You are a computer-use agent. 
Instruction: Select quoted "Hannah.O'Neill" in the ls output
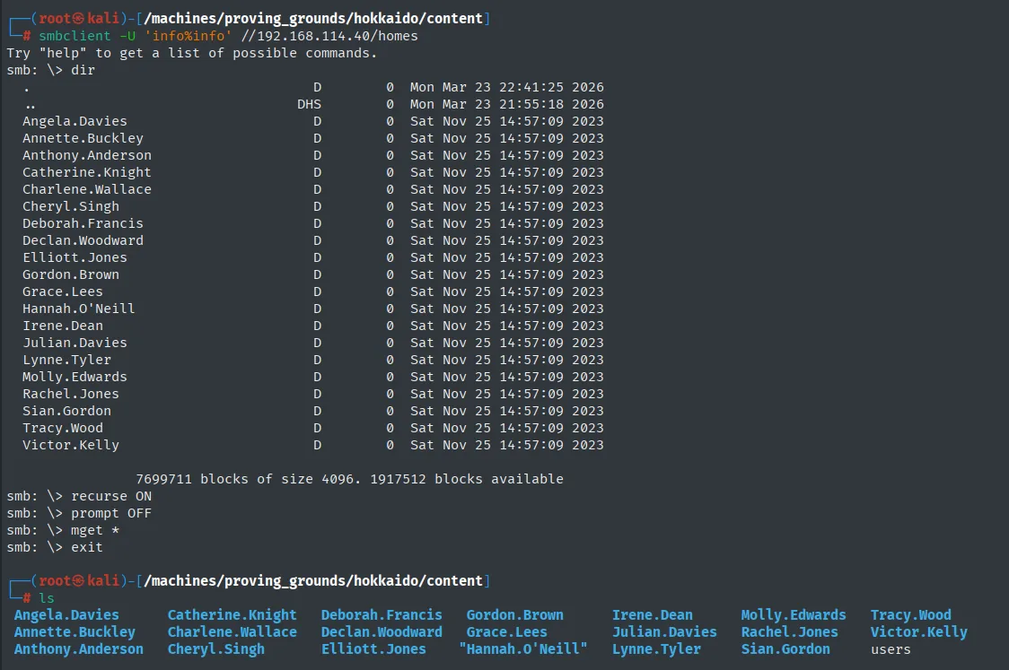523,649
